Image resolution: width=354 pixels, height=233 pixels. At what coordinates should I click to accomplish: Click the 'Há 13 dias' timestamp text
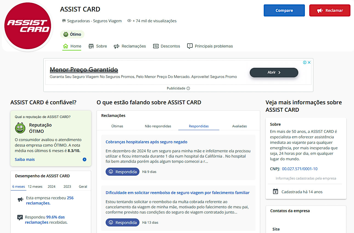(x=150, y=222)
